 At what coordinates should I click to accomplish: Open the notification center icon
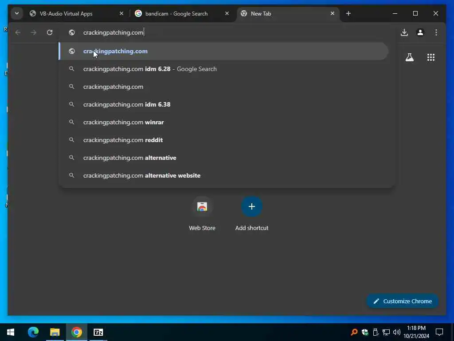(x=439, y=332)
